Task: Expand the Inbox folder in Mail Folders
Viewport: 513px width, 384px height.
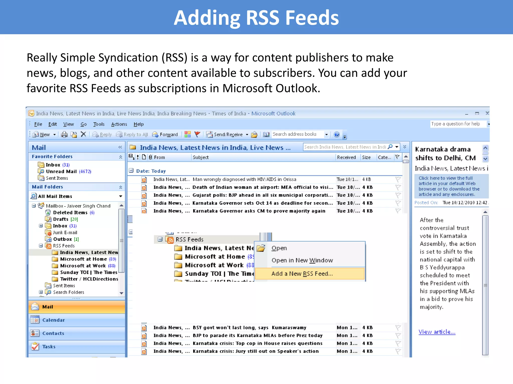Action: coord(41,226)
